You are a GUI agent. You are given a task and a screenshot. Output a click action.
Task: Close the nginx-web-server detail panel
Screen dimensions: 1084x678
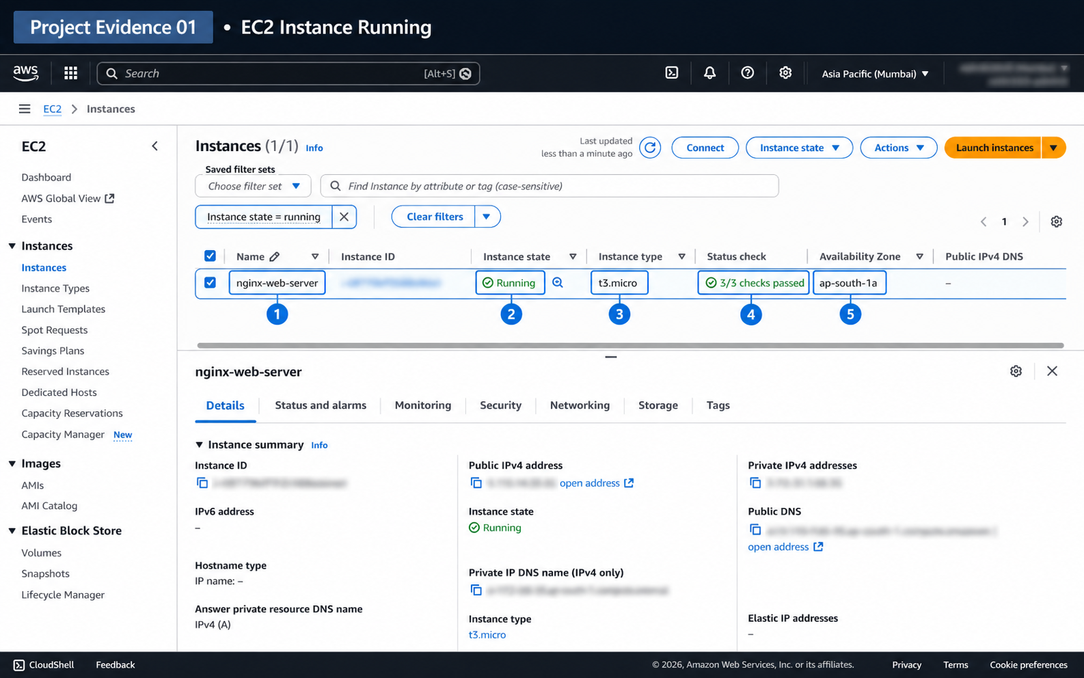tap(1052, 371)
